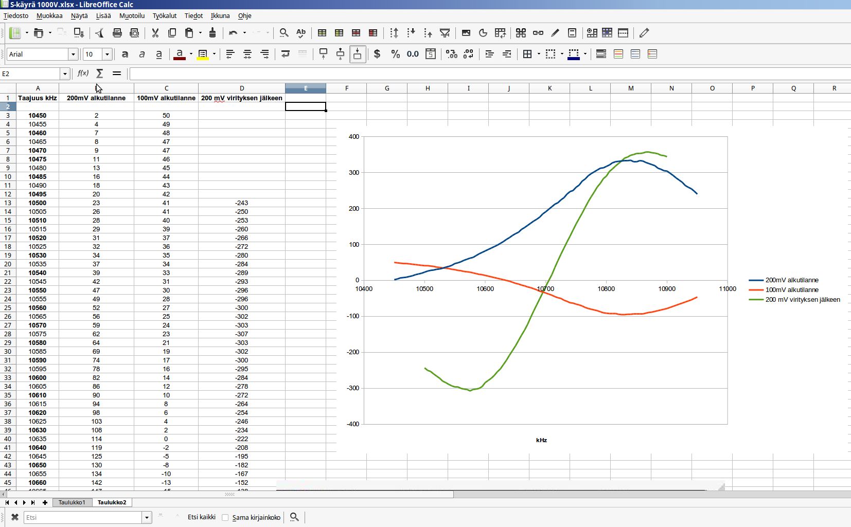Toggle bold formatting button
This screenshot has width=851, height=527.
pos(125,54)
